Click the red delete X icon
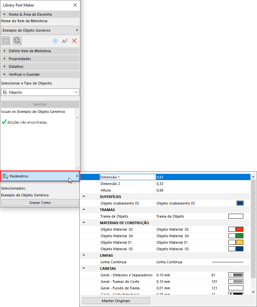 click(74, 41)
